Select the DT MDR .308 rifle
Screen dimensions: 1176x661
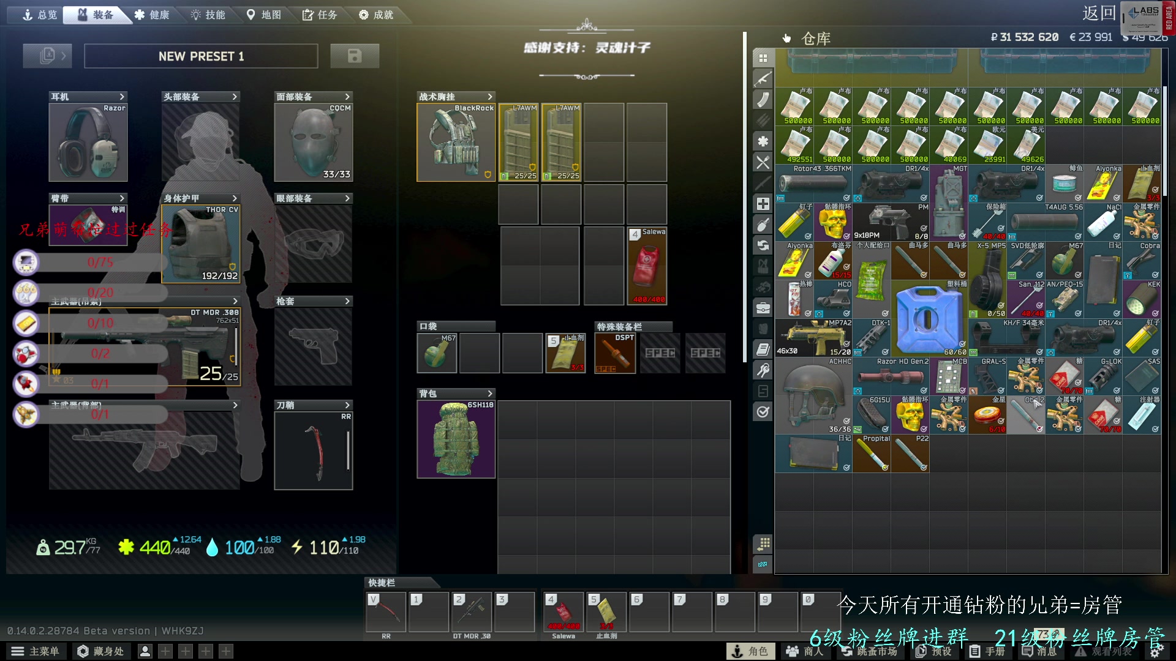pos(145,346)
